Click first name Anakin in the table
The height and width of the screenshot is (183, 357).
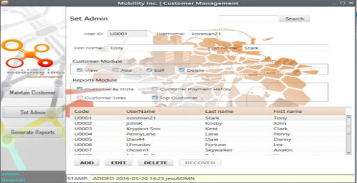pyautogui.click(x=283, y=150)
